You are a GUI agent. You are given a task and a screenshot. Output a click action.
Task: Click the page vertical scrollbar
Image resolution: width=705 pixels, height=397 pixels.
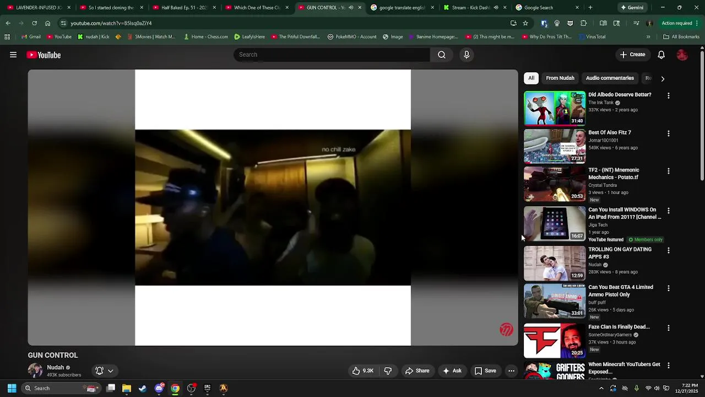[x=702, y=116]
